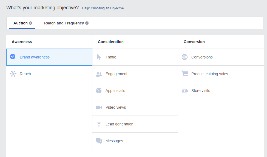Click the Messages chat bubble icon

(x=99, y=141)
